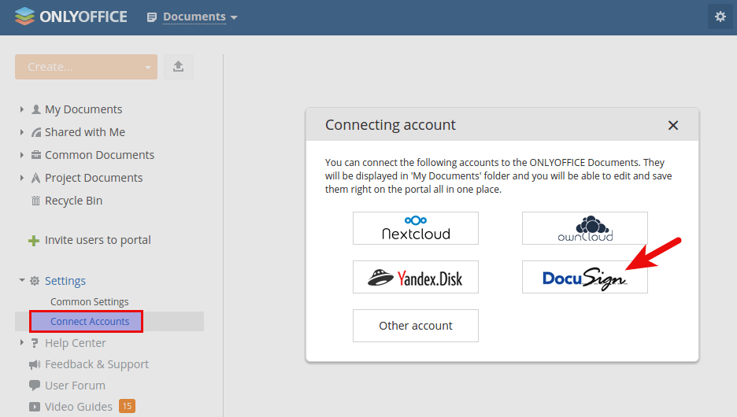The image size is (737, 417).
Task: Choose DocuSign account to connect
Action: click(584, 277)
